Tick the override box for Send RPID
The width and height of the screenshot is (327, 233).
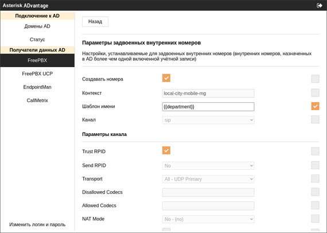(315, 165)
